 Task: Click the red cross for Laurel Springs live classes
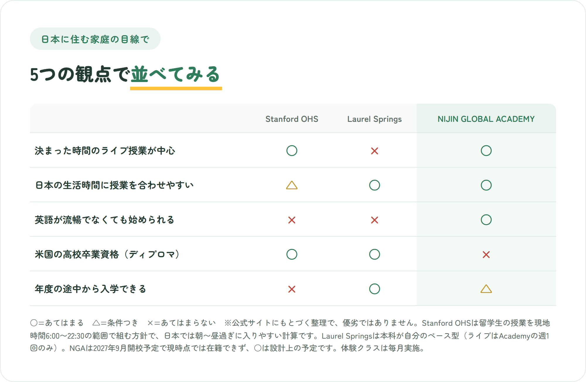tap(374, 151)
